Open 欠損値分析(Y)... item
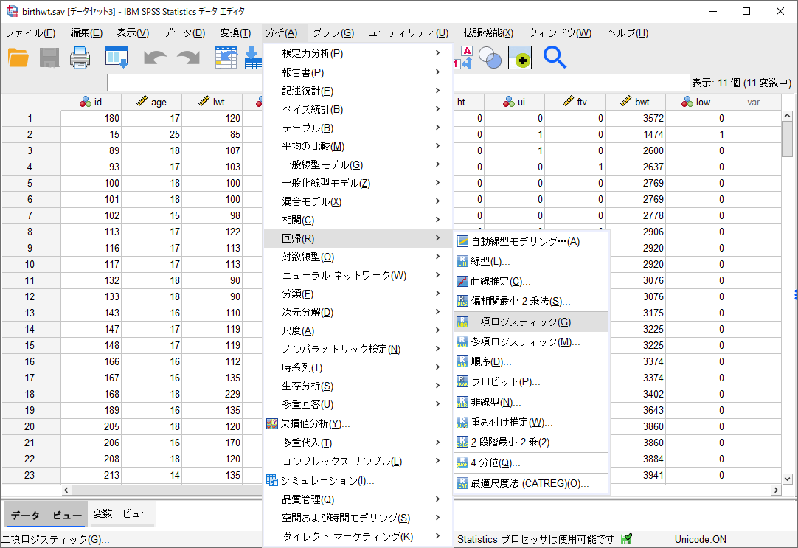Screen dimensions: 798x548 (x=358, y=423)
